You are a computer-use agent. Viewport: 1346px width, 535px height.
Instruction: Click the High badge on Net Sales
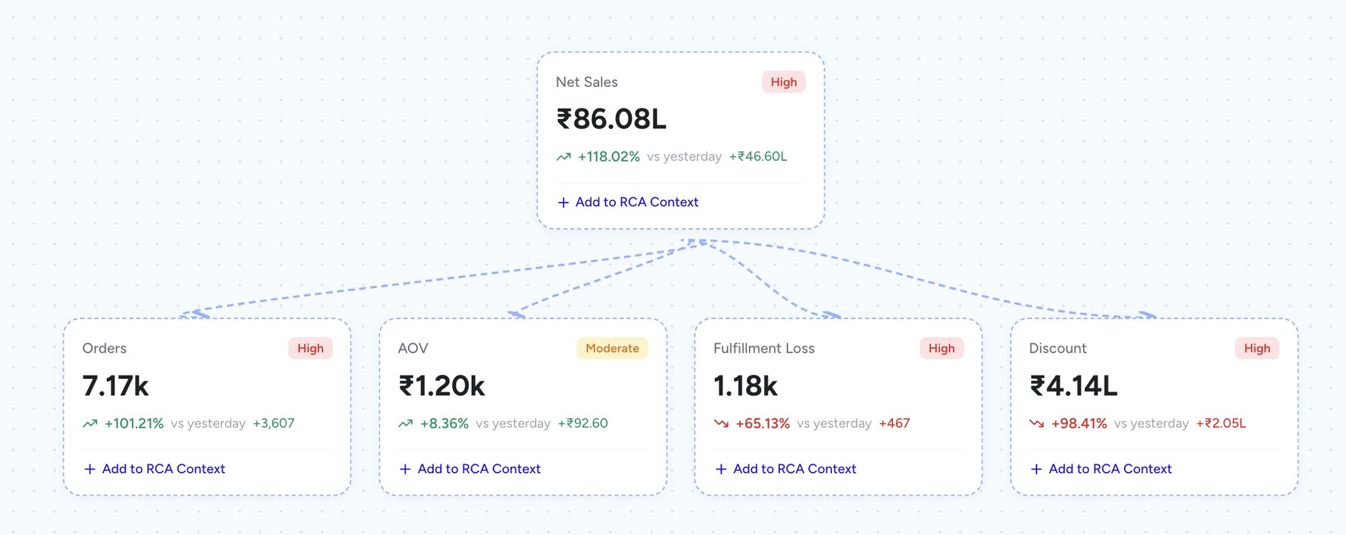click(x=783, y=82)
